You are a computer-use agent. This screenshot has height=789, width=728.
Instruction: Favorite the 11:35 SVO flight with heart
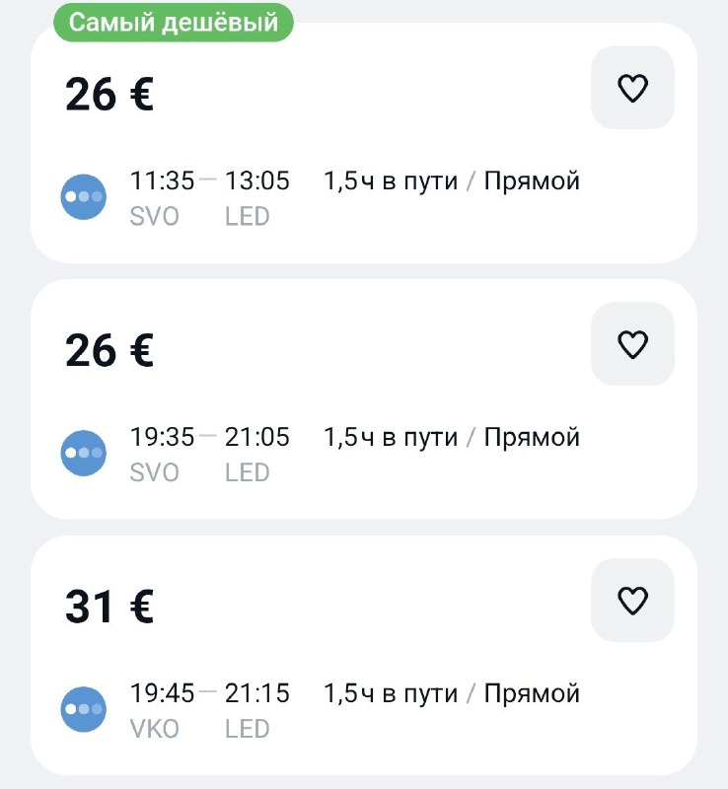tap(632, 88)
